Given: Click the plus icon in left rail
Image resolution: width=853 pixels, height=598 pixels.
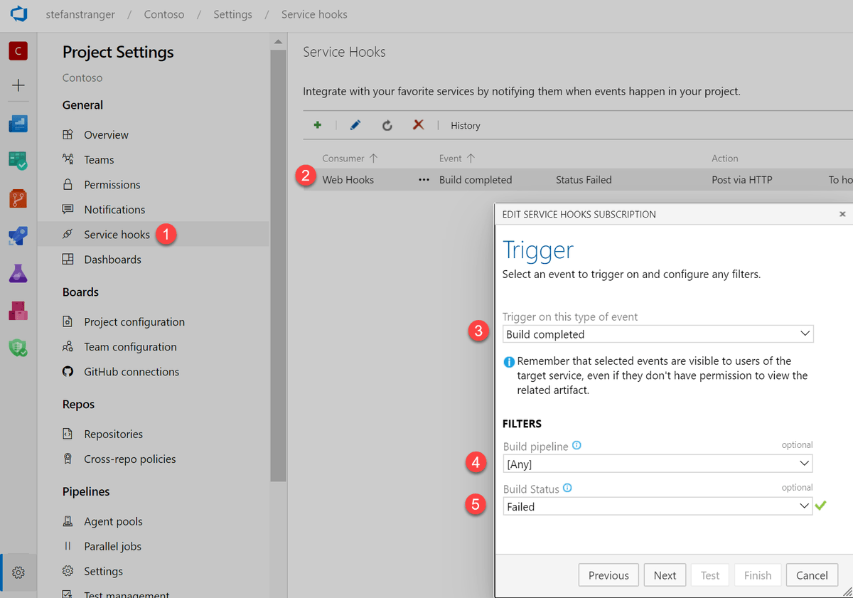Looking at the screenshot, I should pos(18,85).
